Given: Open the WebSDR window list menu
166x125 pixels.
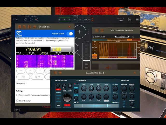Looking at the screenshot, I should click(x=34, y=27).
